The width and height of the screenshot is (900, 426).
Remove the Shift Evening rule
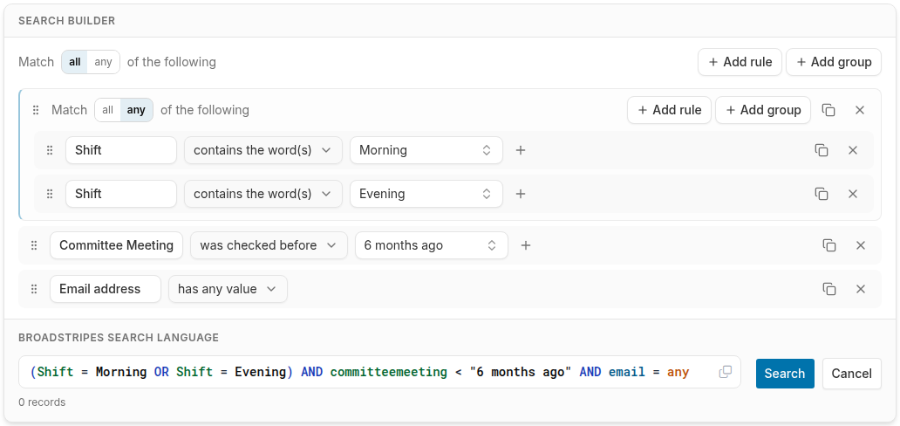853,194
